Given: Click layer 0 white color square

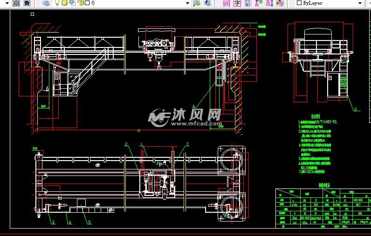Looking at the screenshot, I should pyautogui.click(x=87, y=3).
